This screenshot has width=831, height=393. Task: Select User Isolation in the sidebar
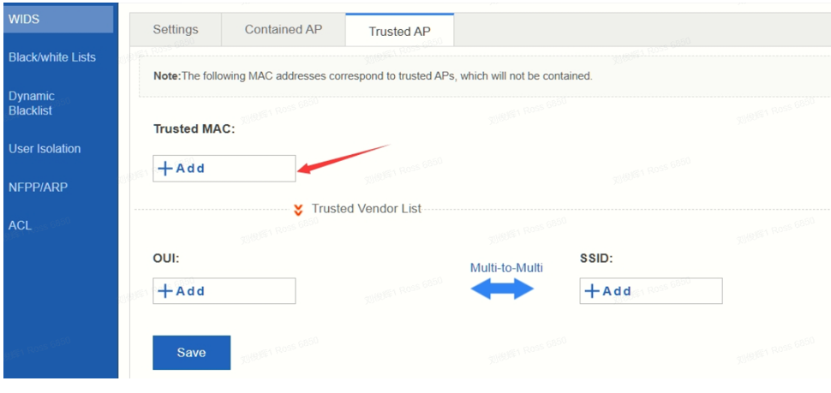[x=45, y=149]
